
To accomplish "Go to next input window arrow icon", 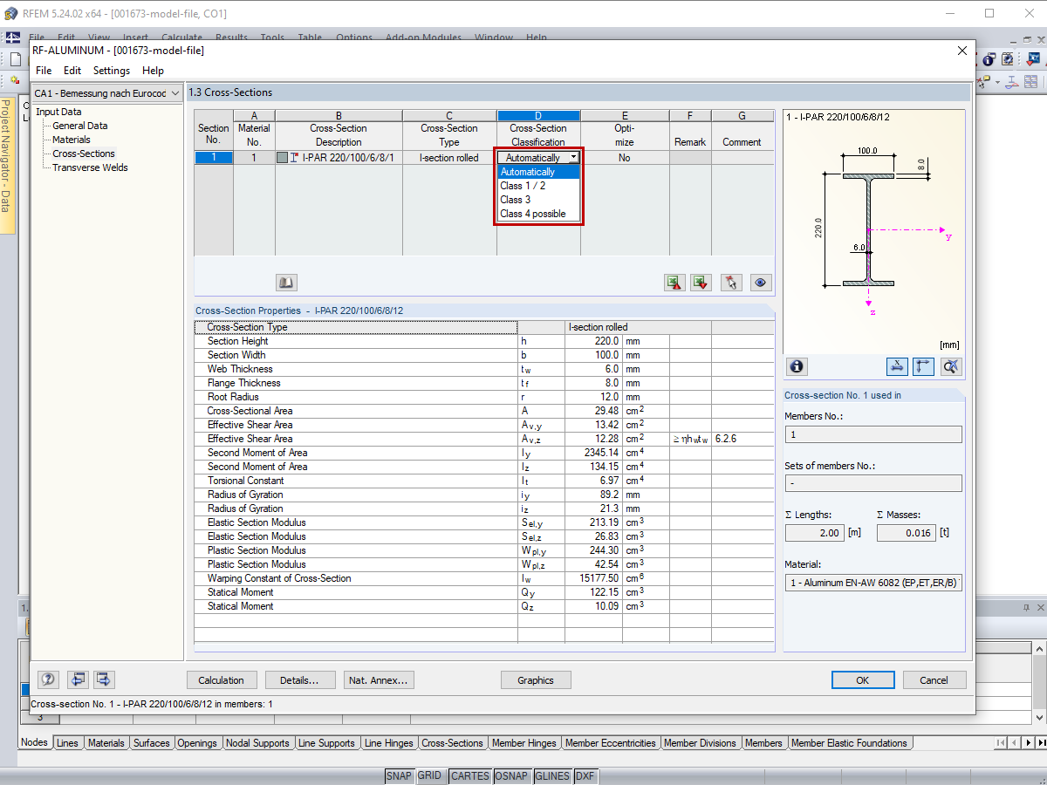I will coord(104,679).
